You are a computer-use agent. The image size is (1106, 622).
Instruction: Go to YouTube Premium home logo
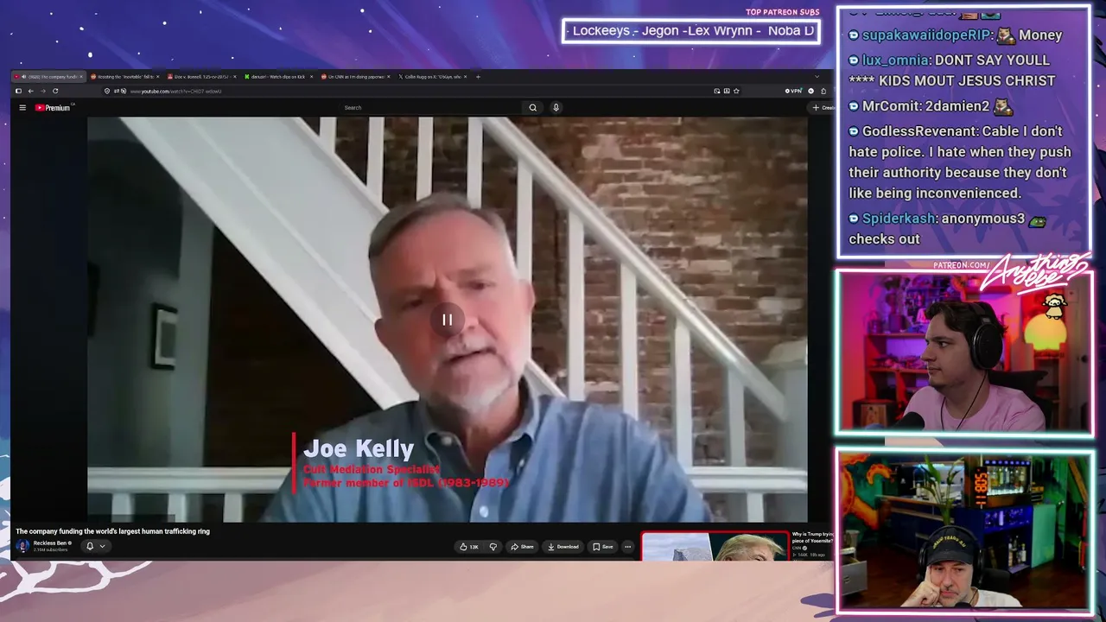point(53,108)
